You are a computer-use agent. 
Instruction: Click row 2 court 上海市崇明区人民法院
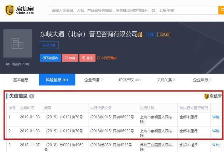156,133
